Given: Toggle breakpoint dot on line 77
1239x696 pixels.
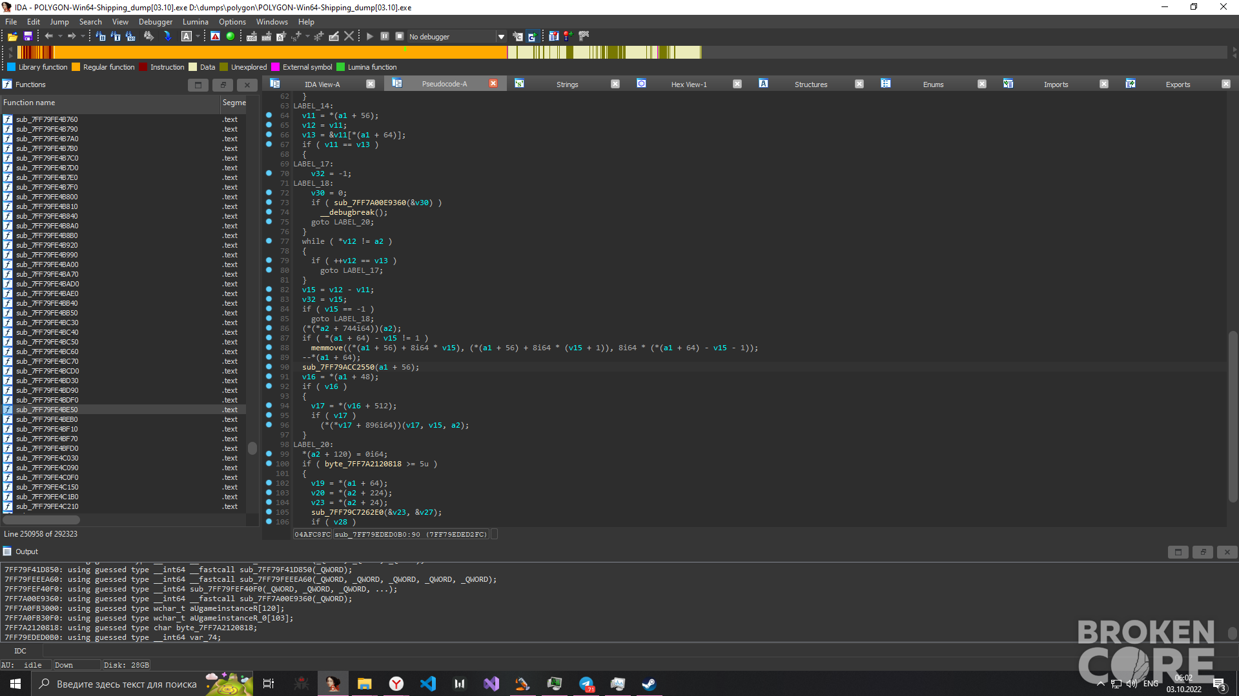Looking at the screenshot, I should tap(269, 241).
